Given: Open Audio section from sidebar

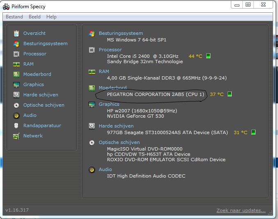Looking at the screenshot, I should [30, 115].
